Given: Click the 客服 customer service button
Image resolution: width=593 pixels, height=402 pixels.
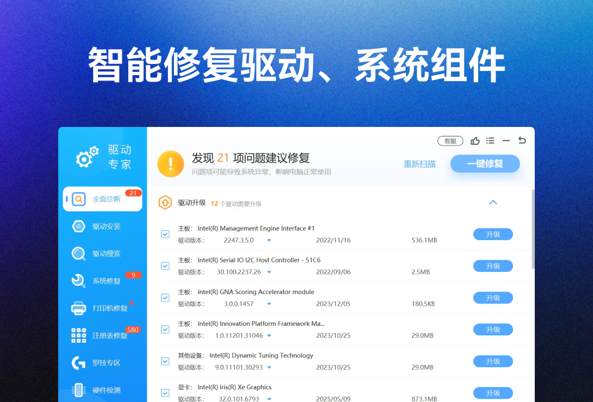Looking at the screenshot, I should pyautogui.click(x=450, y=141).
